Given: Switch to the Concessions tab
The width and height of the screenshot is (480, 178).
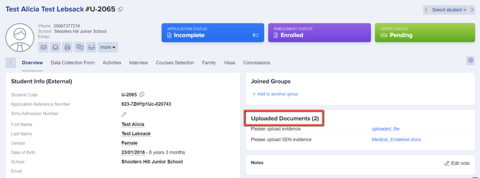Looking at the screenshot, I should [x=257, y=63].
